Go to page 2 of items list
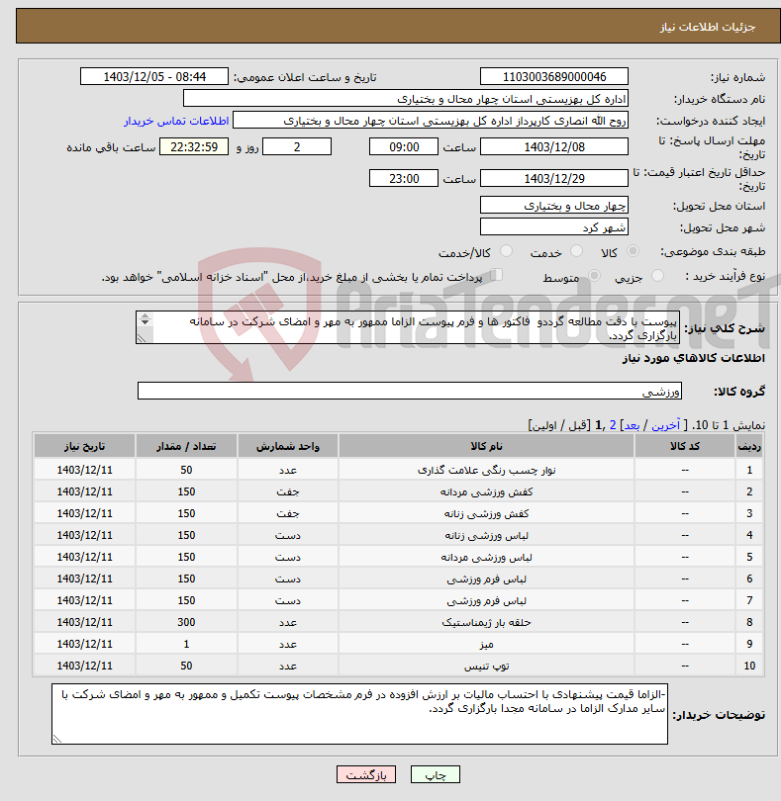This screenshot has height=801, width=781. click(x=613, y=425)
